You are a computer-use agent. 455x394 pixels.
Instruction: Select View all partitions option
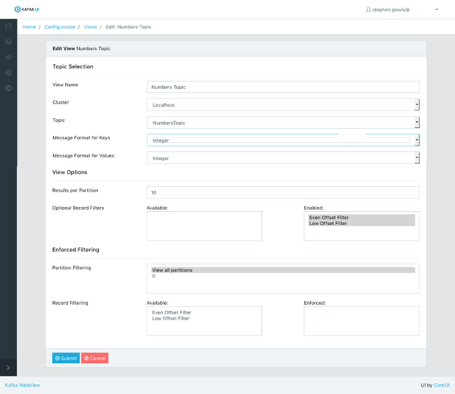click(x=283, y=270)
